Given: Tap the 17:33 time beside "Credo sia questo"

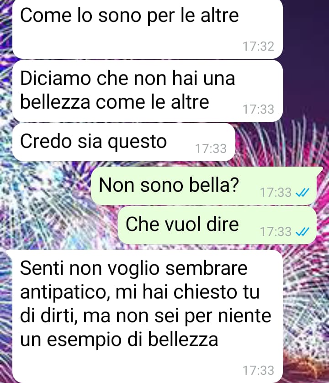Looking at the screenshot, I should 211,148.
